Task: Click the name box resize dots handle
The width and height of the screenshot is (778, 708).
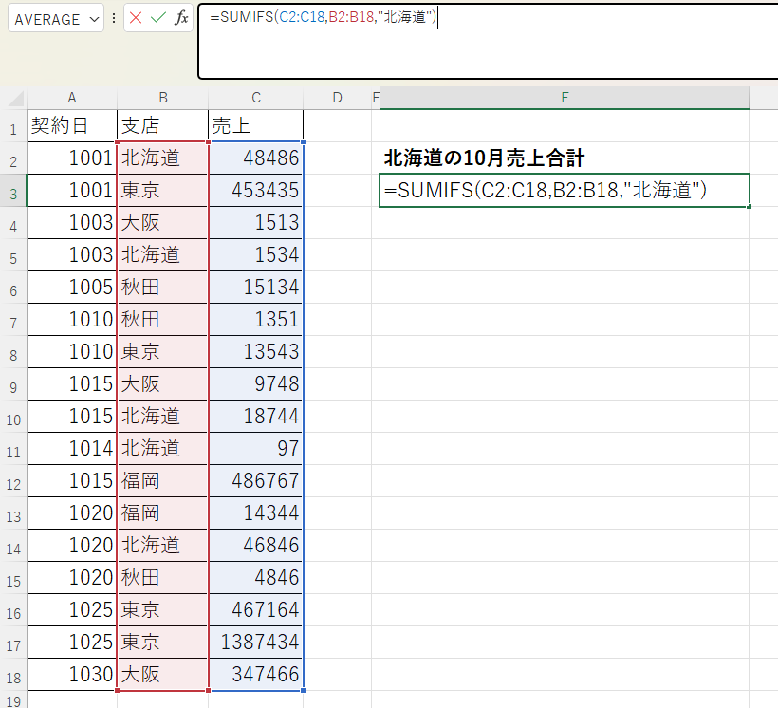Action: pos(114,18)
